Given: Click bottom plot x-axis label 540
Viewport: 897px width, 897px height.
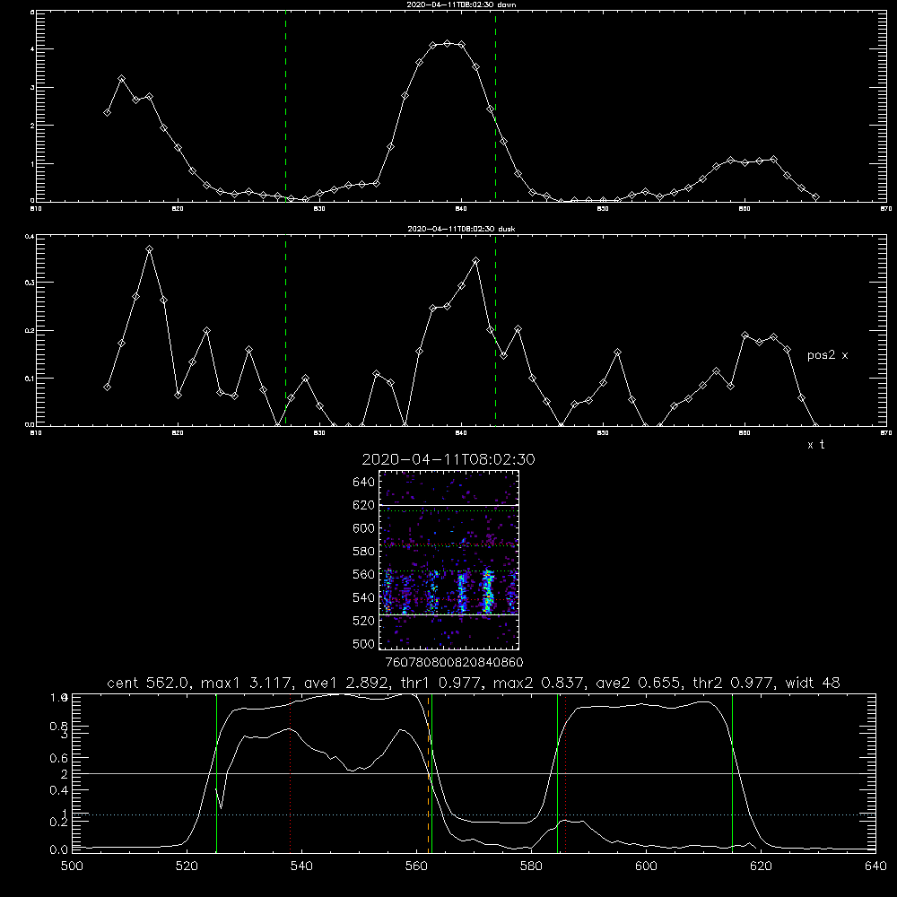Looking at the screenshot, I should 301,867.
